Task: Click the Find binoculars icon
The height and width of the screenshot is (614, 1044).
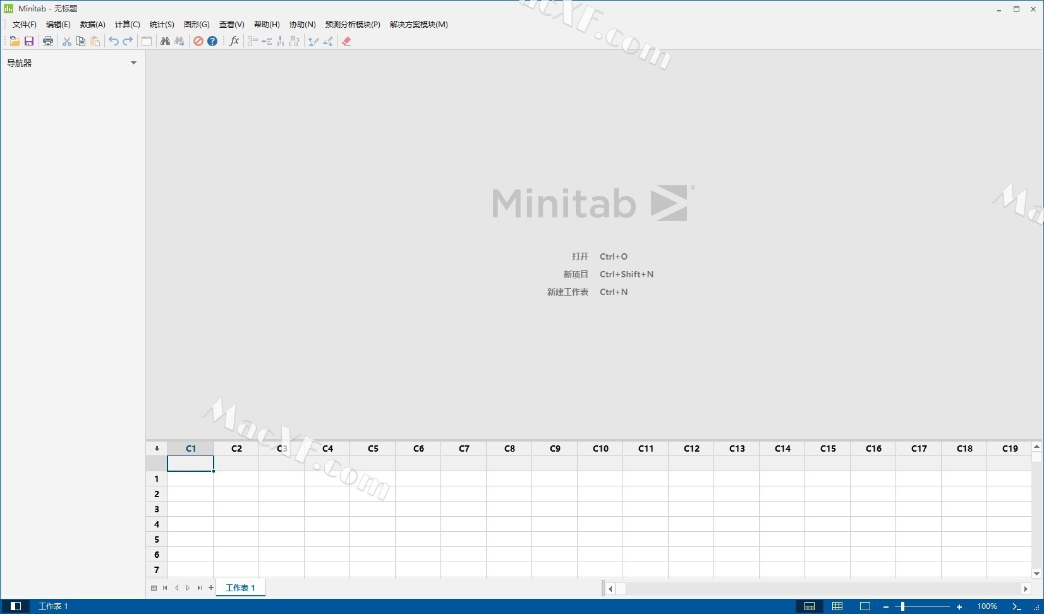Action: click(165, 41)
